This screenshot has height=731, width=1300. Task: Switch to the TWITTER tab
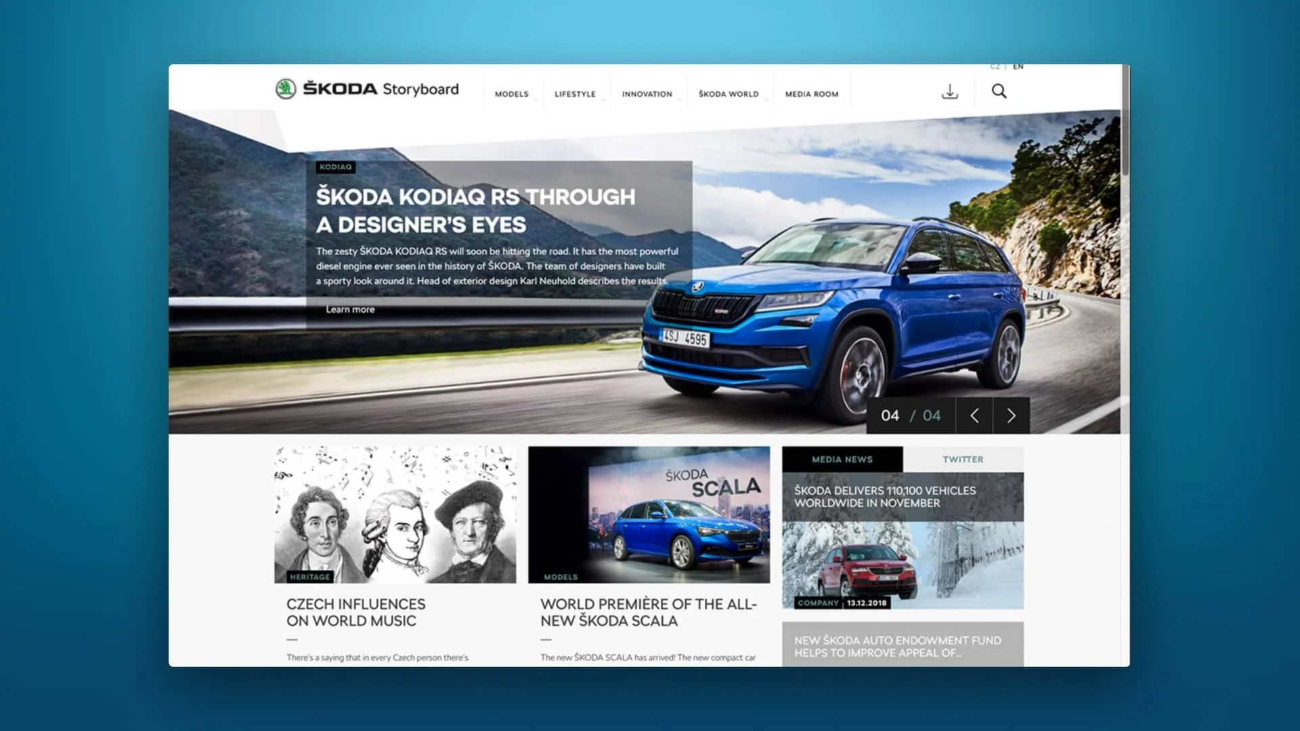click(x=963, y=460)
